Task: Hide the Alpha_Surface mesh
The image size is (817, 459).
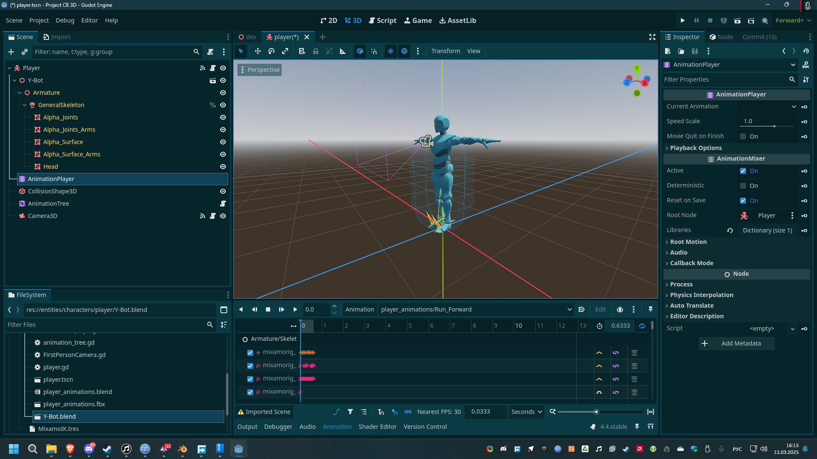Action: pos(223,142)
